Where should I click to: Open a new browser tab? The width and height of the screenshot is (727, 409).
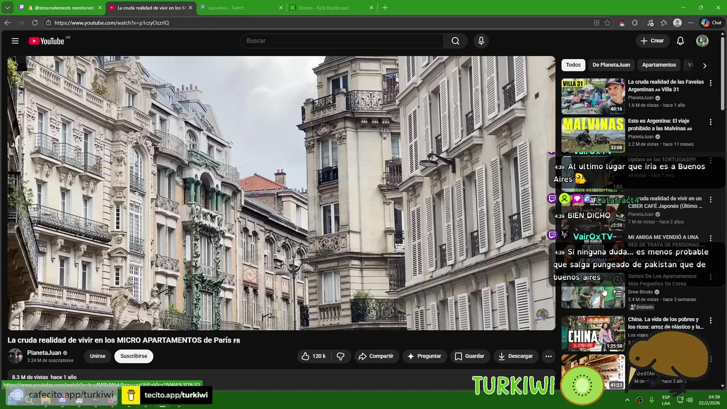click(x=385, y=8)
